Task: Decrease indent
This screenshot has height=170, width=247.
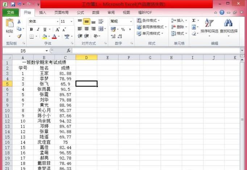Action: tap(80, 36)
